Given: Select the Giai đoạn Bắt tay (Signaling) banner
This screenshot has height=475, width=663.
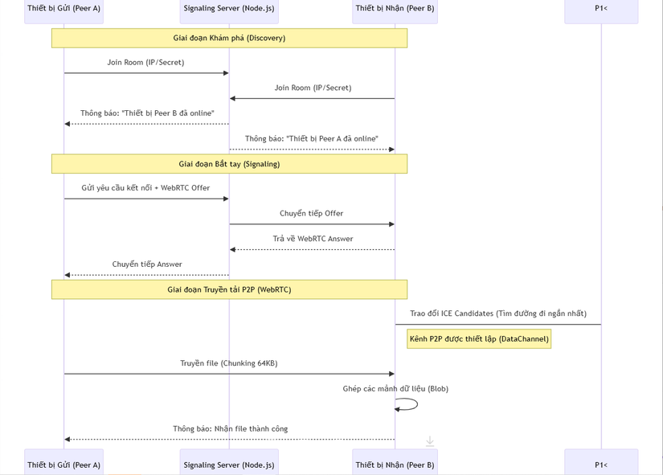Looking at the screenshot, I should coord(229,164).
